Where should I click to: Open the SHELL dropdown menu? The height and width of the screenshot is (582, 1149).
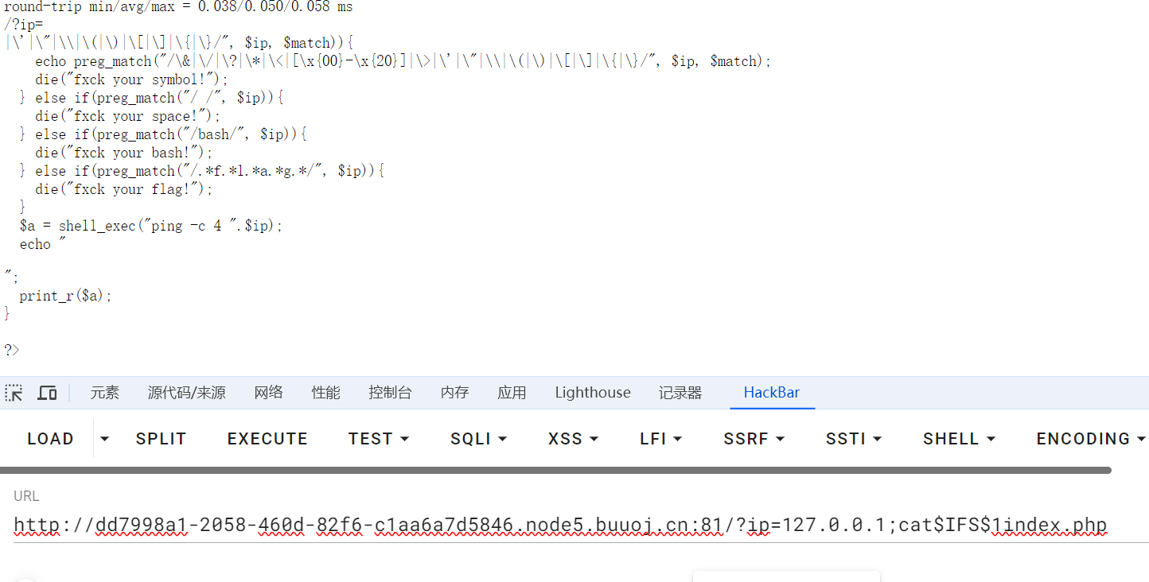(959, 439)
